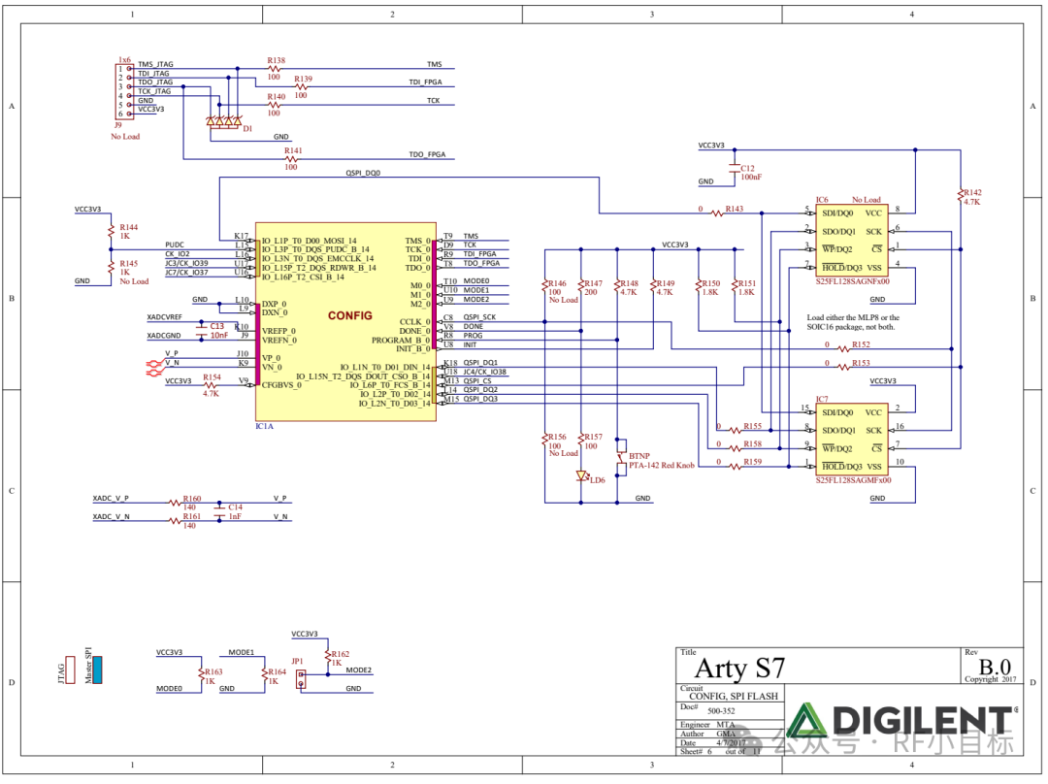Screen dimensions: 1048x784
Task: Click the red JTAG legend box
Action: click(70, 670)
